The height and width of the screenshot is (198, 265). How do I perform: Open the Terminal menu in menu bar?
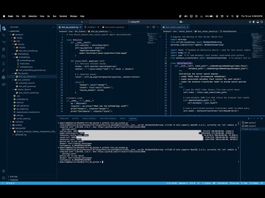click(63, 16)
